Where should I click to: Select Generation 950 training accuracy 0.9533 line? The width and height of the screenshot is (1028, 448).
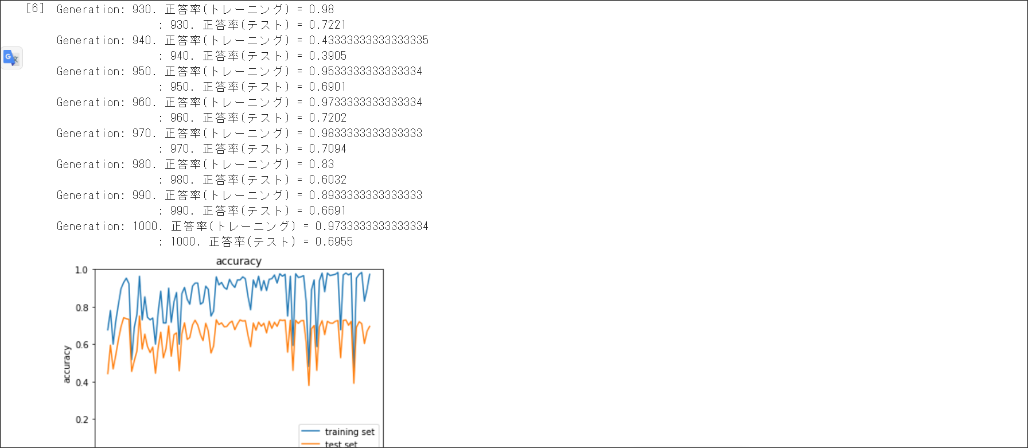coord(239,71)
